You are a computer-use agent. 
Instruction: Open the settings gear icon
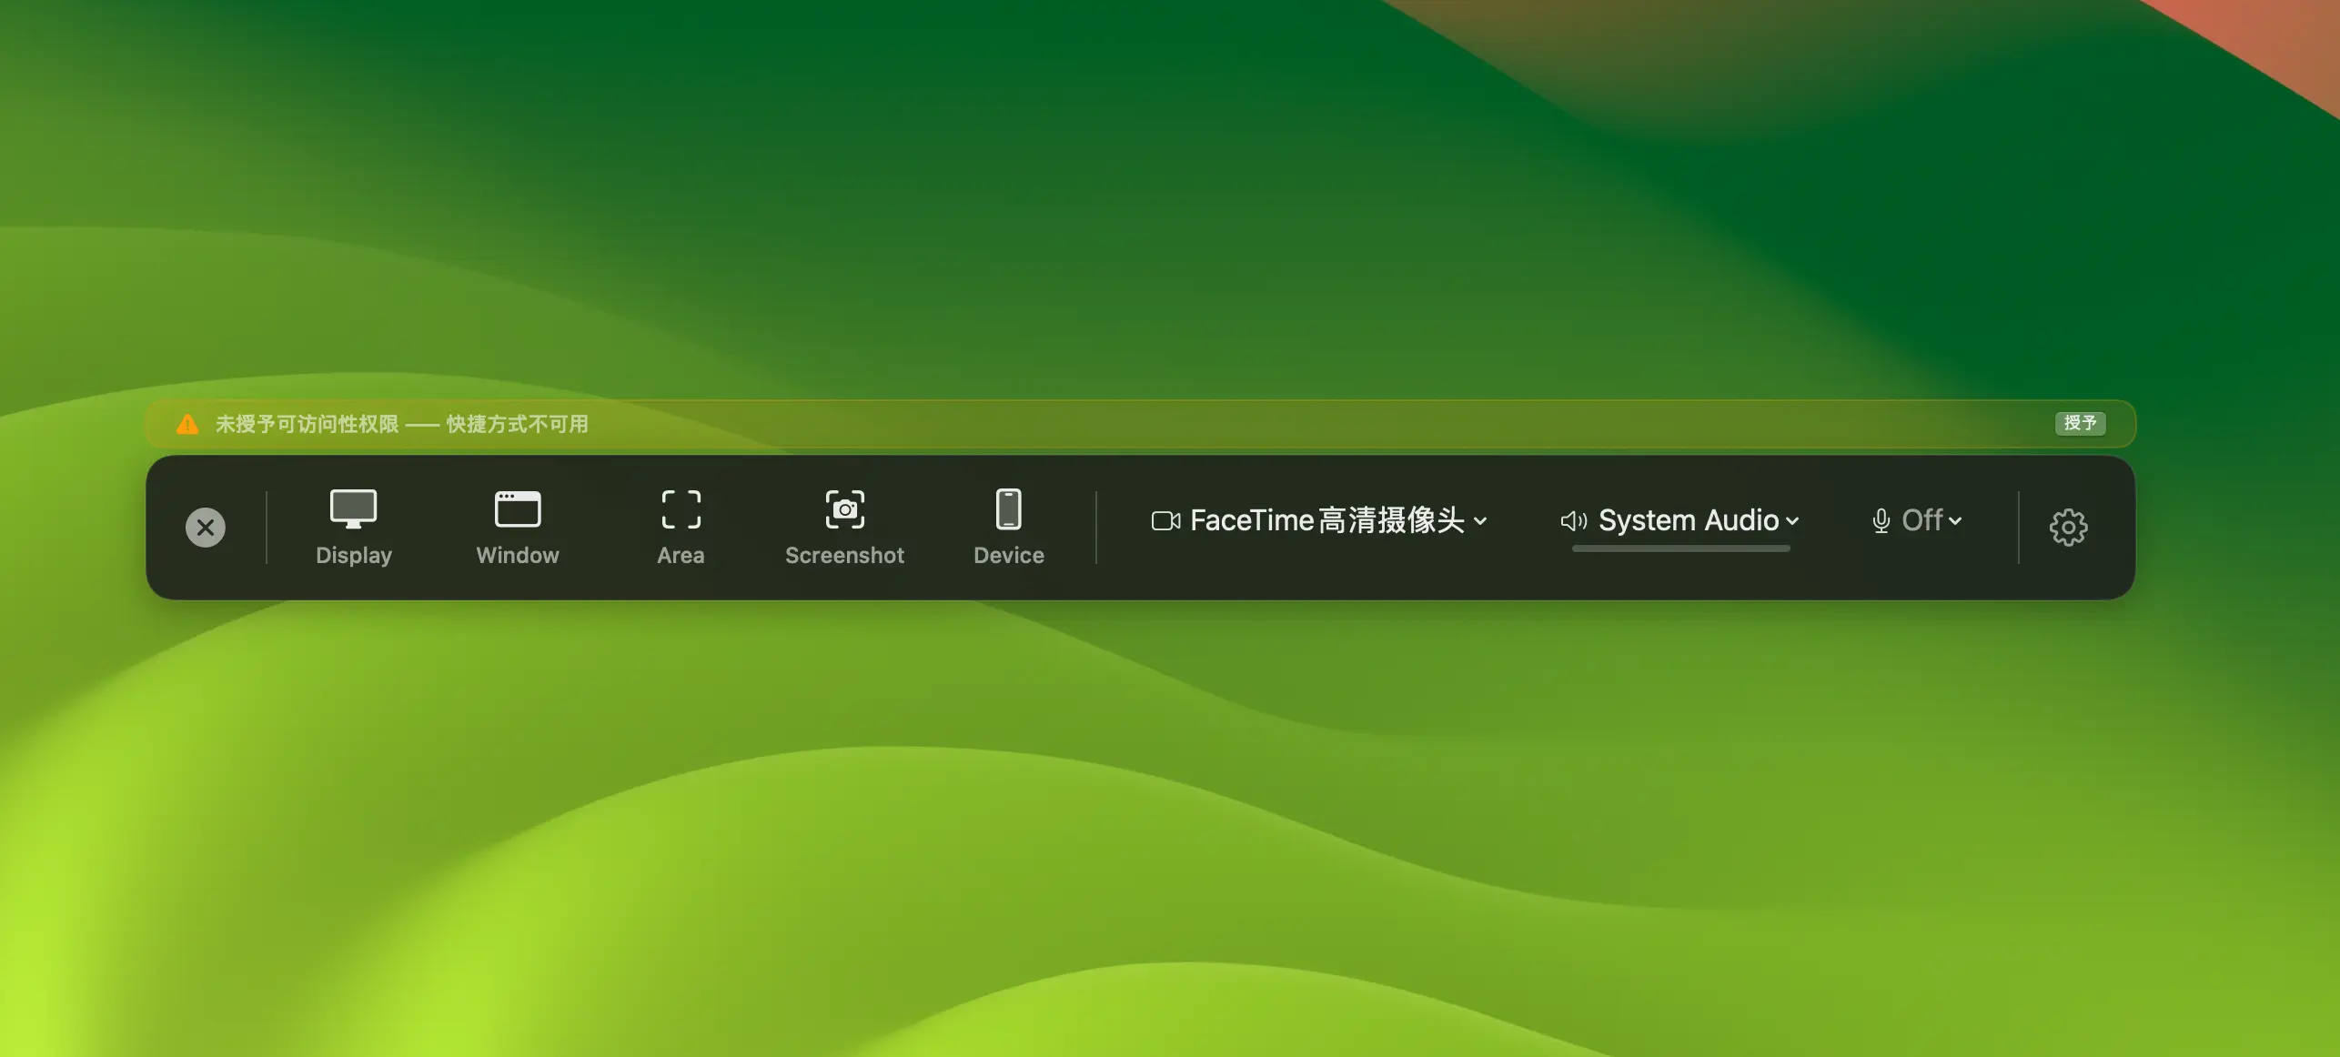[2068, 527]
